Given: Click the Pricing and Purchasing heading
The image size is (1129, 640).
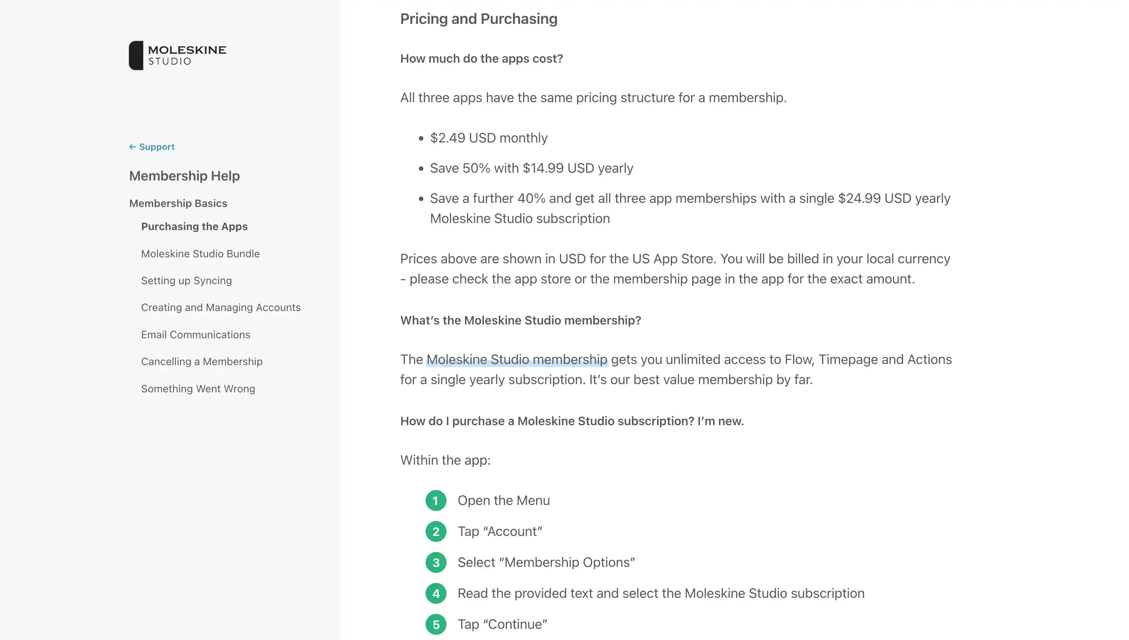Looking at the screenshot, I should (x=479, y=19).
